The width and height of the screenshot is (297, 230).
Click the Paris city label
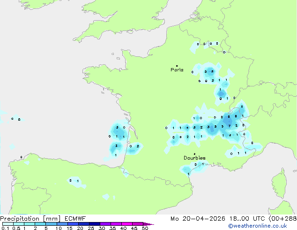pyautogui.click(x=177, y=70)
